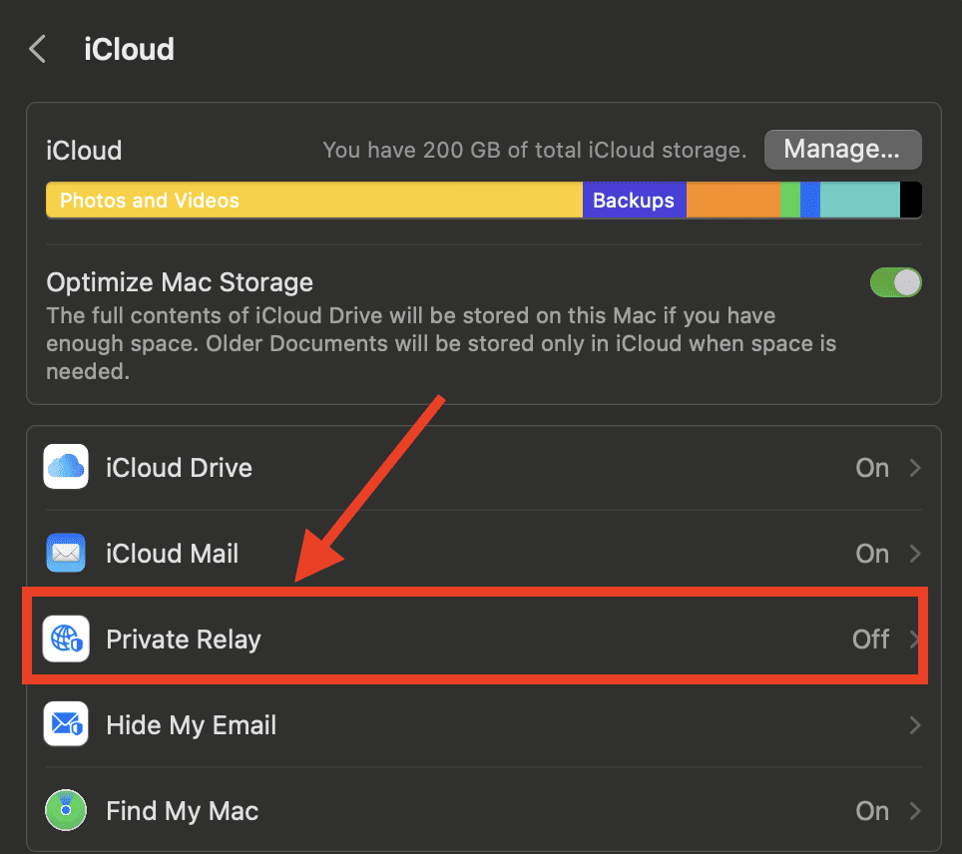
Task: Click the orange segment in the storage bar
Action: coord(732,201)
